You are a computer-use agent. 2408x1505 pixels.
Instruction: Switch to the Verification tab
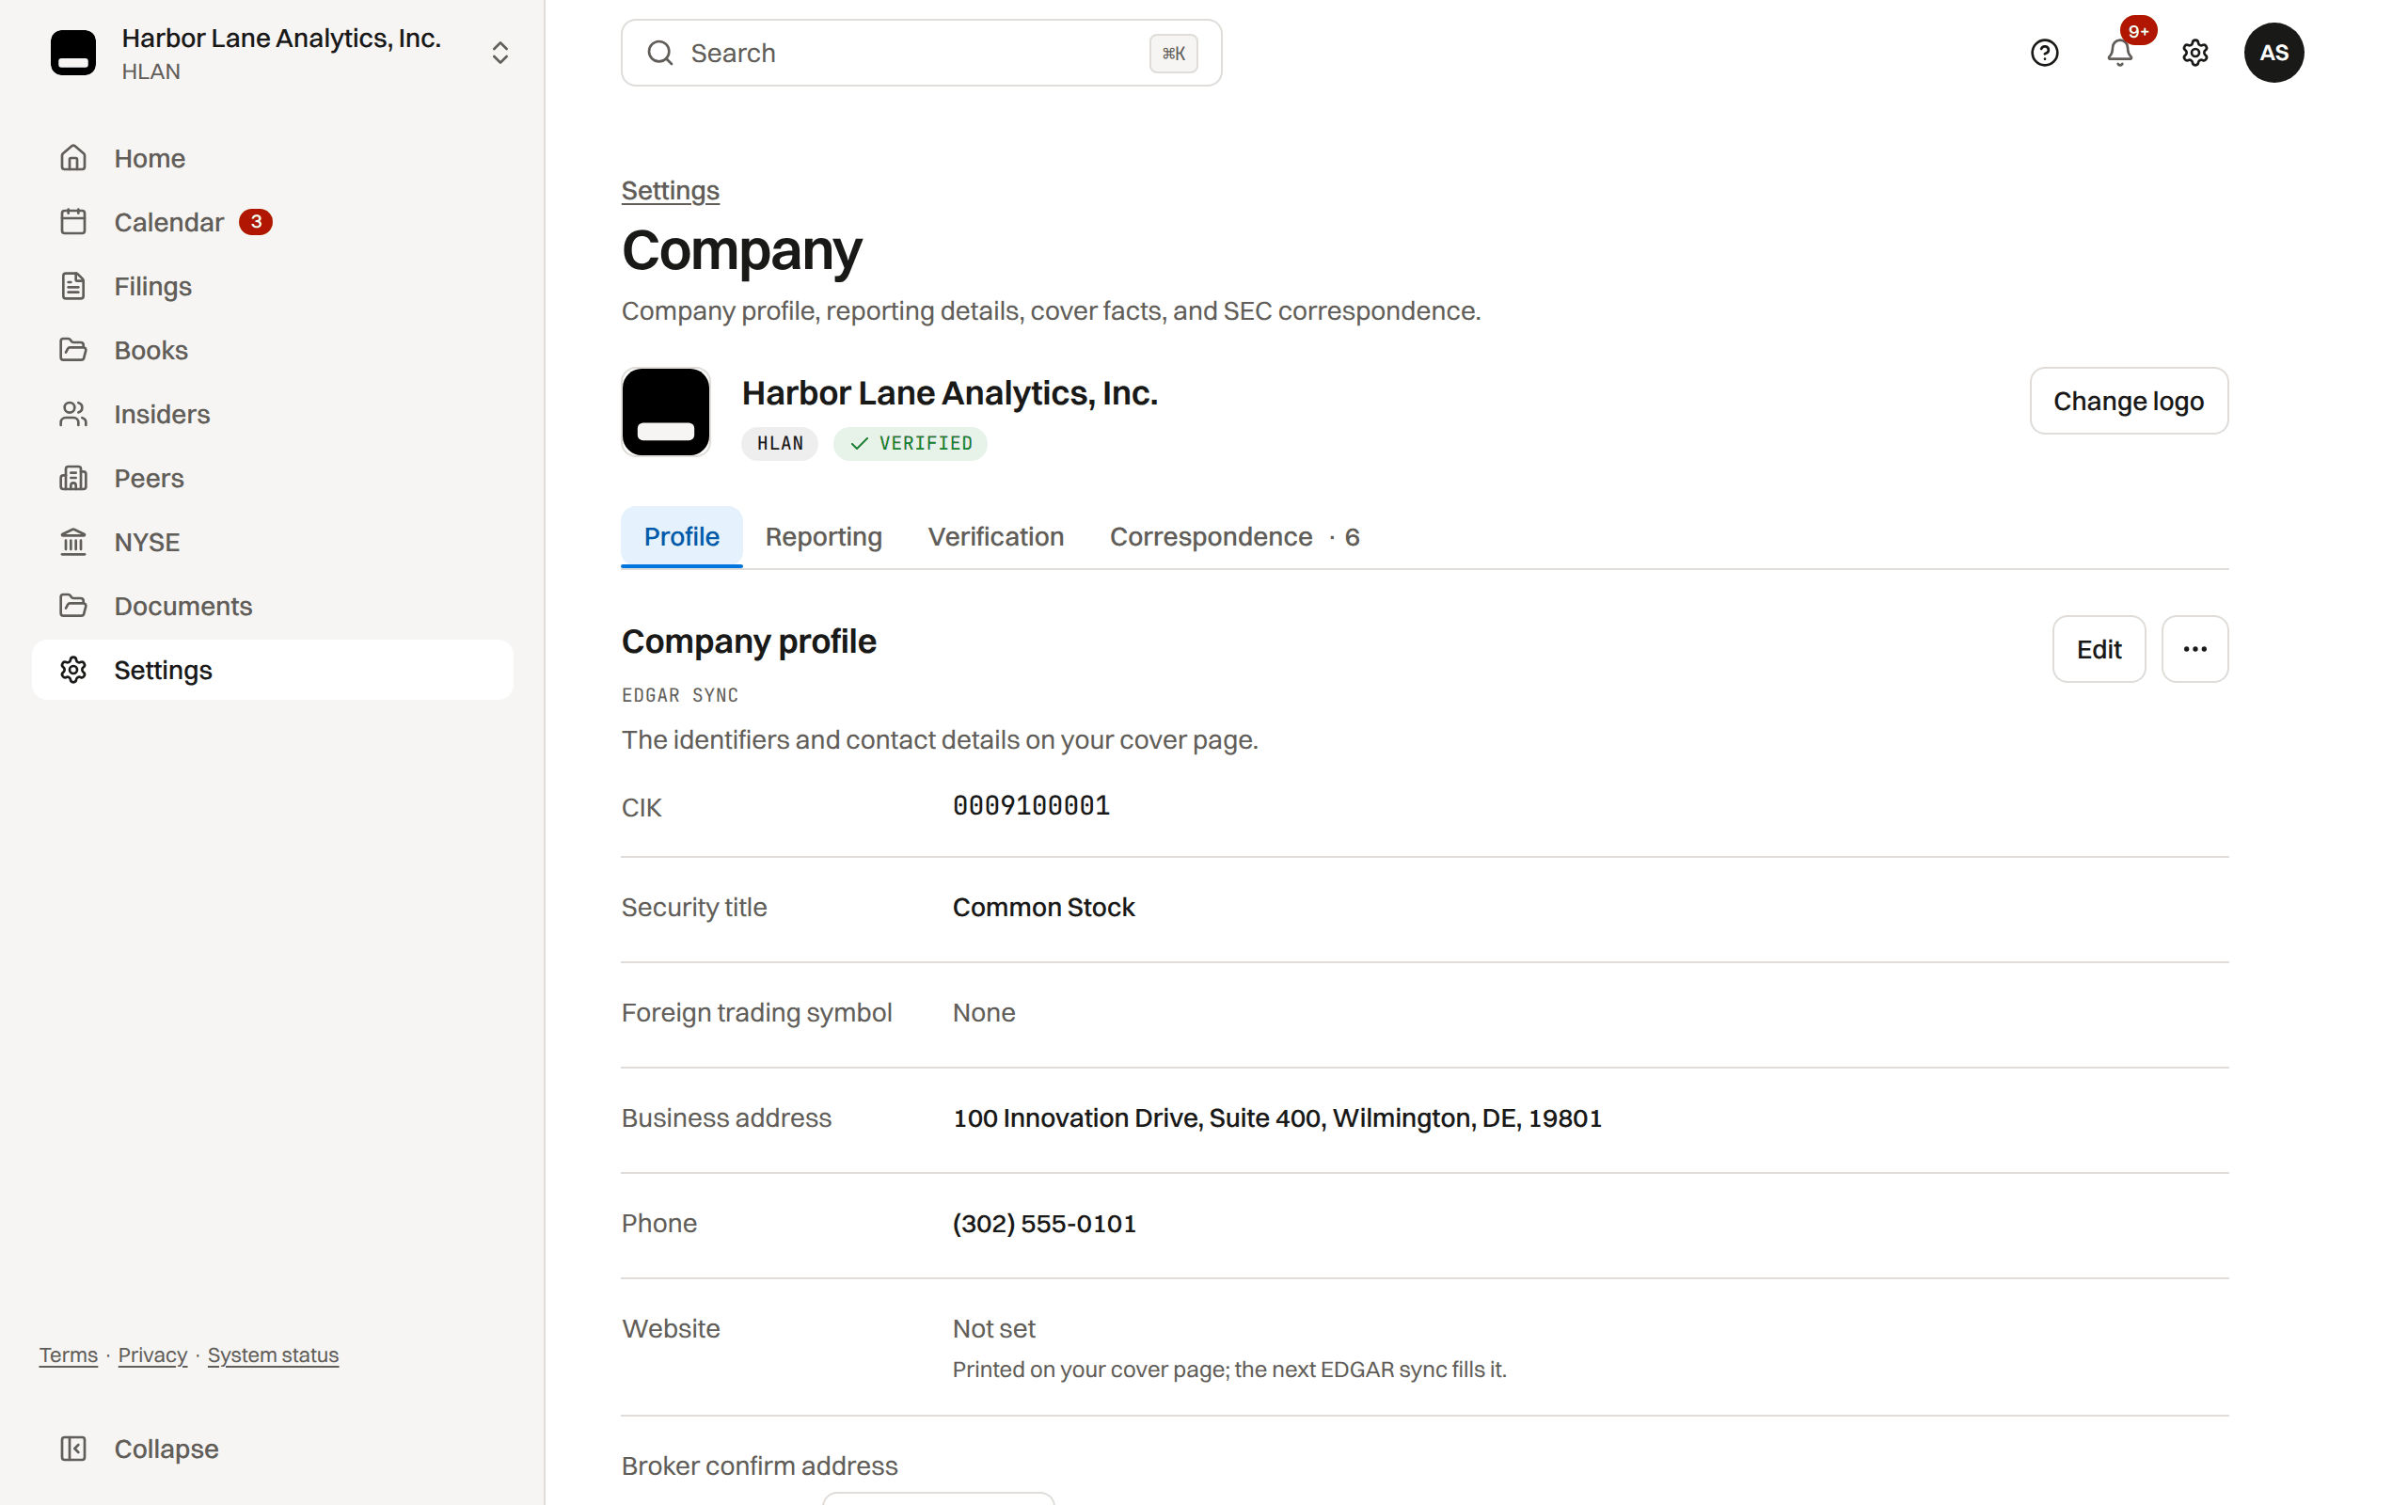pos(996,536)
